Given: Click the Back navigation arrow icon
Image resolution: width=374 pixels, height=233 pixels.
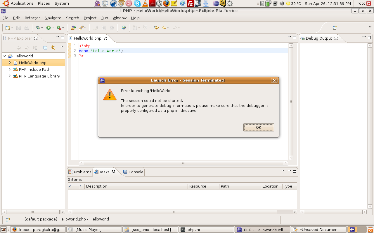Looking at the screenshot, I should (x=164, y=28).
